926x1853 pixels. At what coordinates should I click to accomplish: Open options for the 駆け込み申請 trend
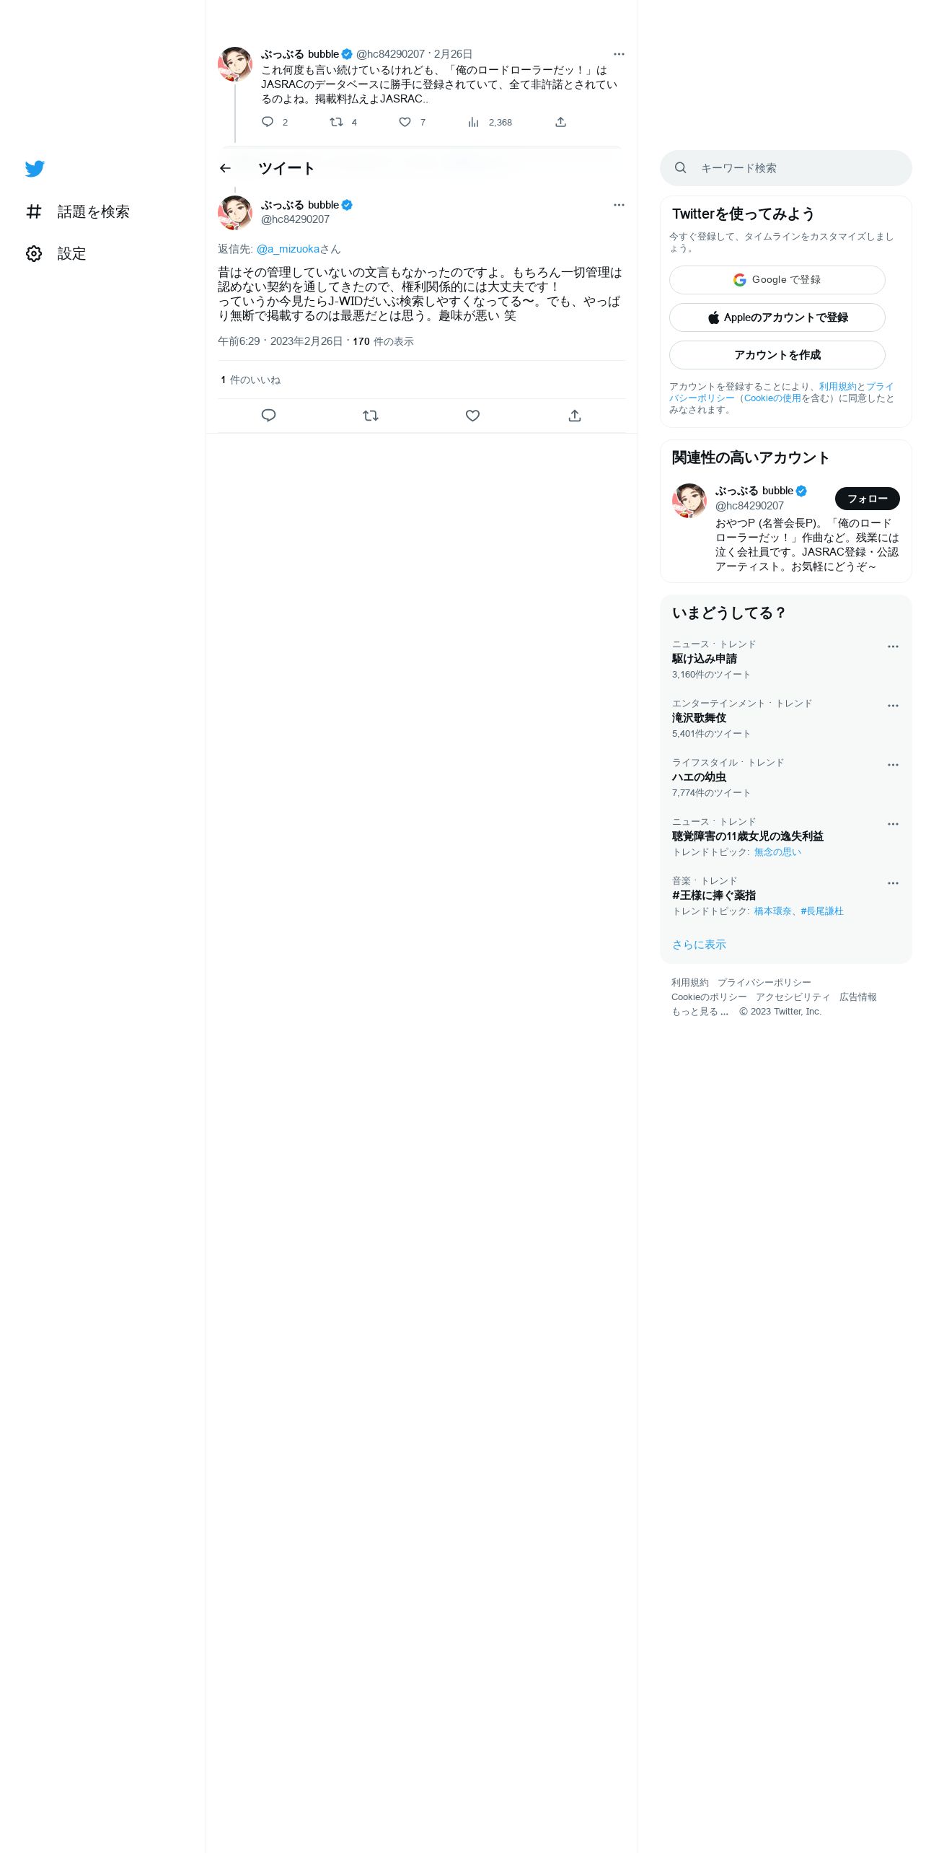[893, 647]
